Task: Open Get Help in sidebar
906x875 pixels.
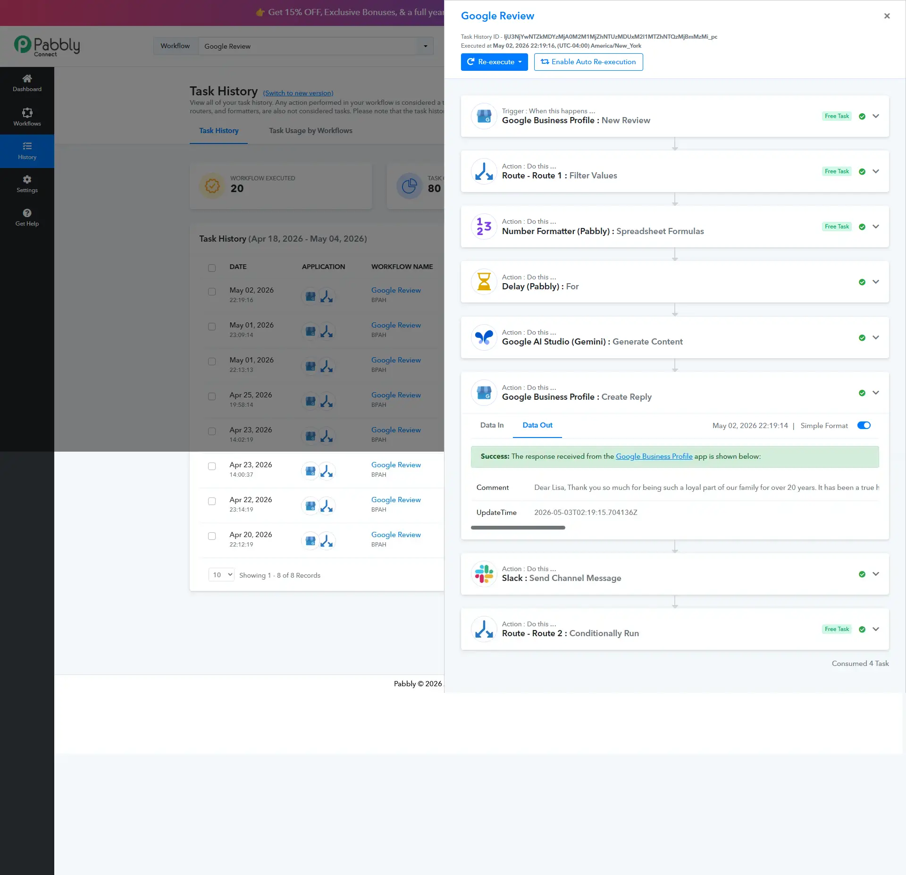Action: [x=27, y=218]
